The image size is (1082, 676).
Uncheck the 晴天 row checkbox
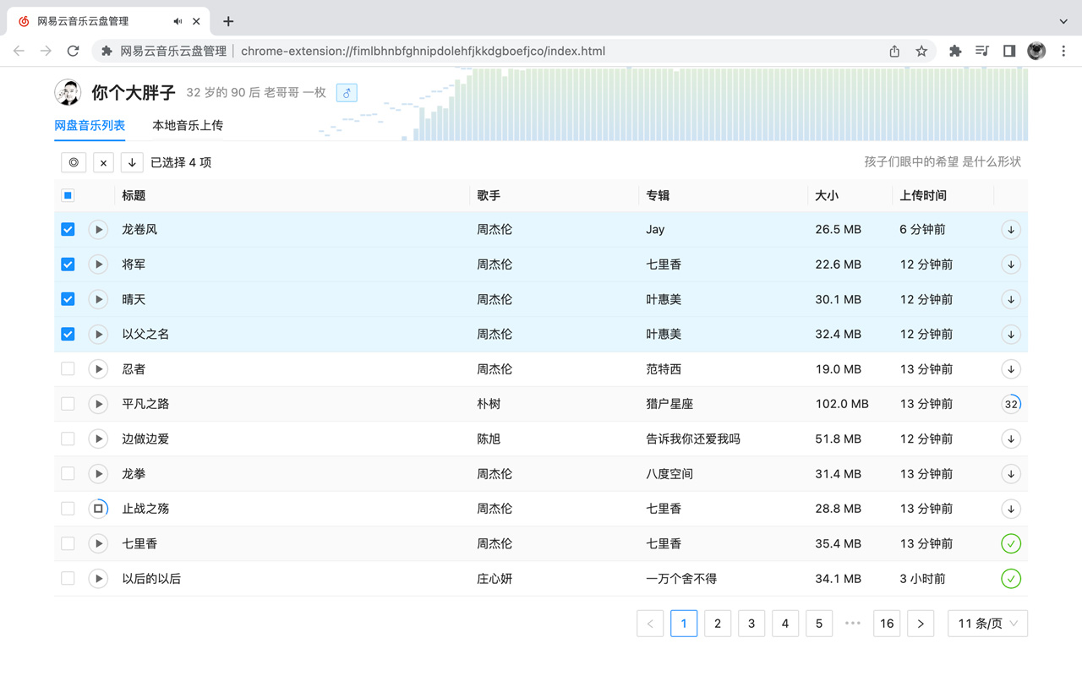pyautogui.click(x=68, y=299)
